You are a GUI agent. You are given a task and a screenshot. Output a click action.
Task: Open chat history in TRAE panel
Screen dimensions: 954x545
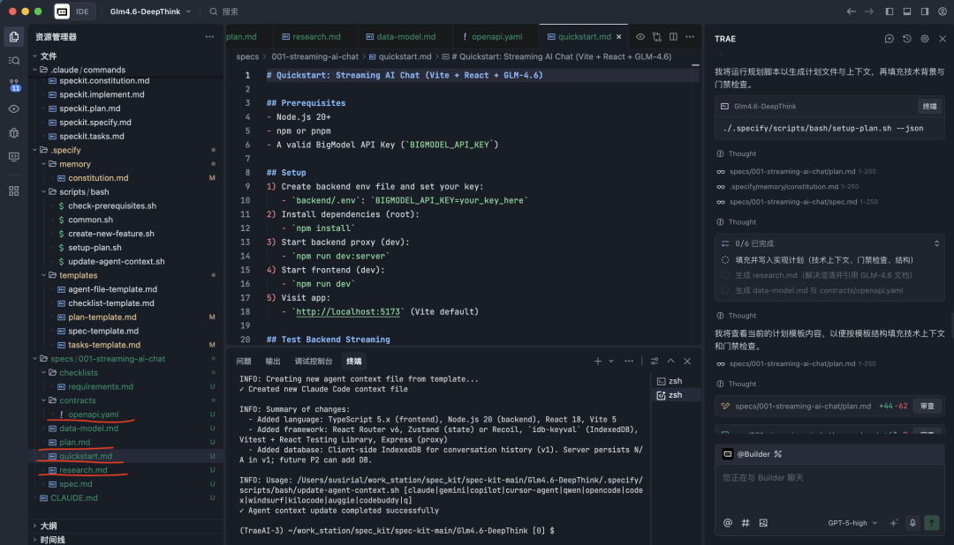pyautogui.click(x=907, y=39)
